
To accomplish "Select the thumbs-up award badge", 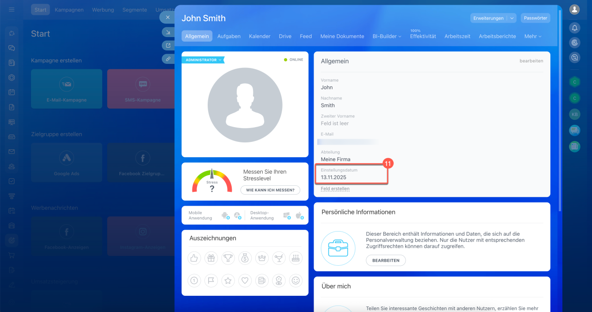I will point(194,258).
